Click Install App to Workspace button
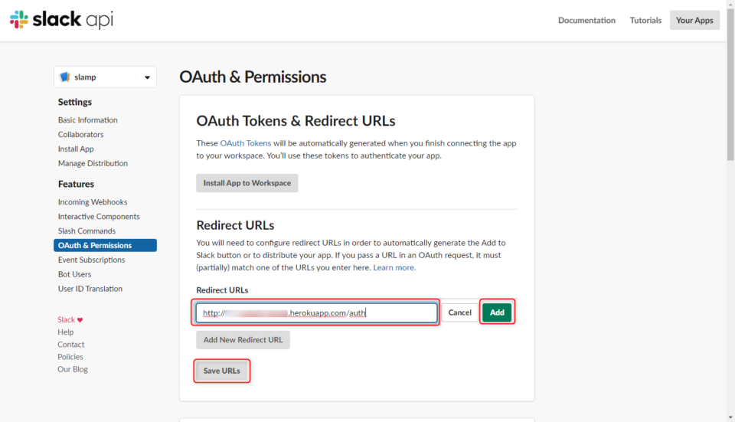735x422 pixels. click(x=247, y=183)
